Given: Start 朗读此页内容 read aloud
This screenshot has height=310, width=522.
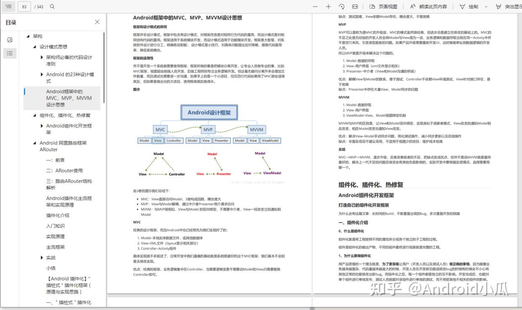Looking at the screenshot, I should point(429,7).
